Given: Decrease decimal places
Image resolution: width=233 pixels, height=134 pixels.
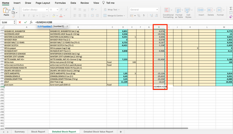Looking at the screenshot, I should point(156,16).
